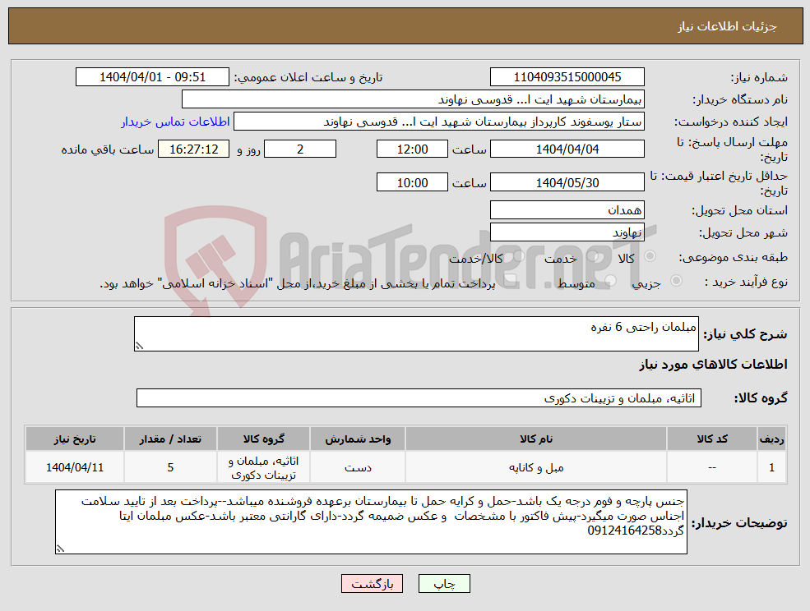Viewport: 810px width, 611px height.
Task: Click the اطلاعات کالاهای مورد نیاز section heading
Action: pos(713,365)
